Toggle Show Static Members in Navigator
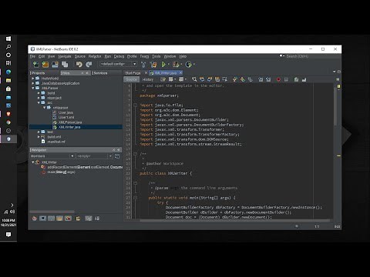The height and width of the screenshot is (277, 370). coord(51,219)
